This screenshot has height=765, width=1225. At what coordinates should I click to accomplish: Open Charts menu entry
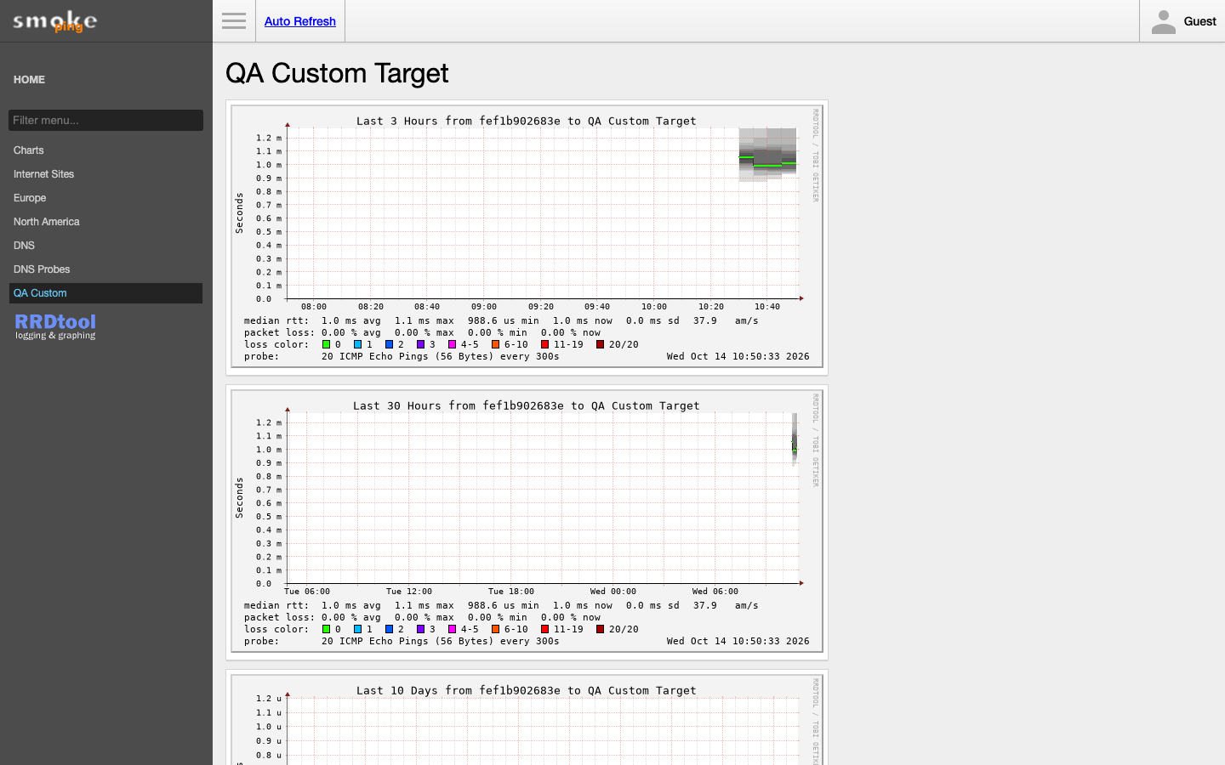click(x=105, y=150)
